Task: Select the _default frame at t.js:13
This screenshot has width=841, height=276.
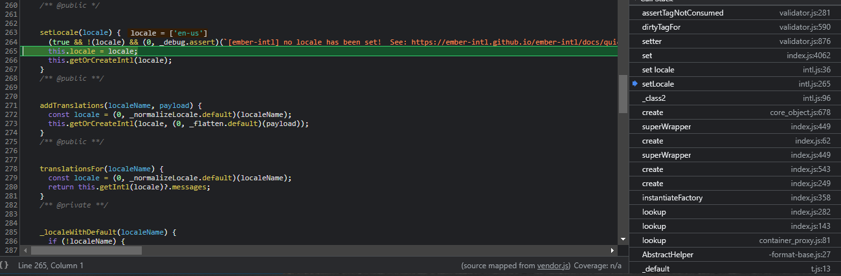Action: 734,269
